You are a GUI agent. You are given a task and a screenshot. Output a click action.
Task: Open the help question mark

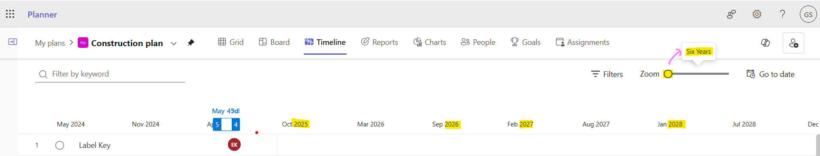pyautogui.click(x=782, y=14)
